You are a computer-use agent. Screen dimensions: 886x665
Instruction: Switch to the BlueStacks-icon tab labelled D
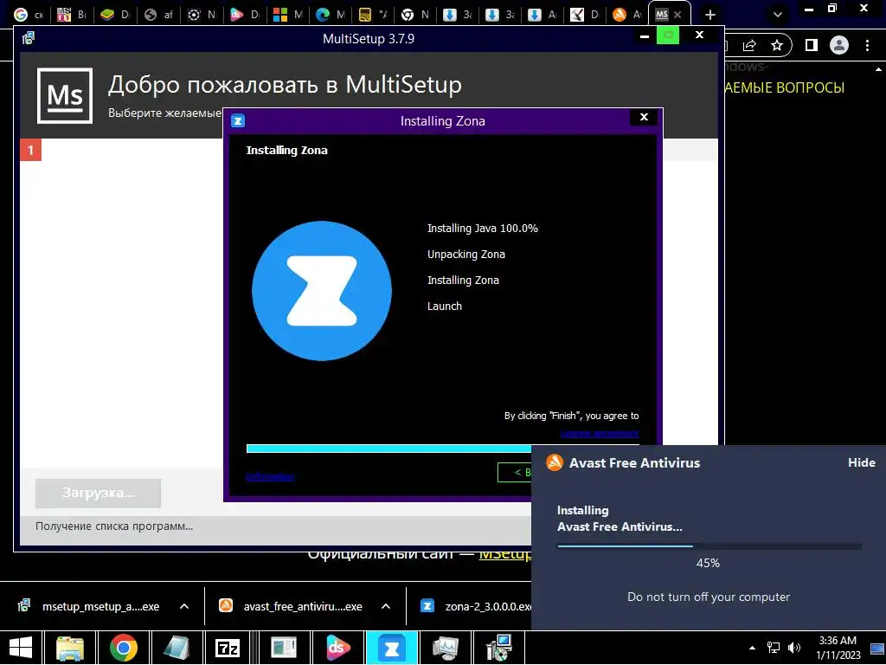point(115,15)
